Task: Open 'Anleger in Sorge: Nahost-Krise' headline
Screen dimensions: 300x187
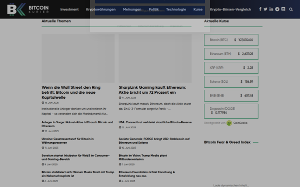Action: 77,124
